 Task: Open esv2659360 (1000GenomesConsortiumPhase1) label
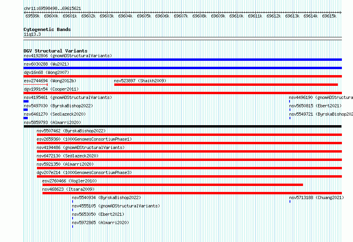84,139
